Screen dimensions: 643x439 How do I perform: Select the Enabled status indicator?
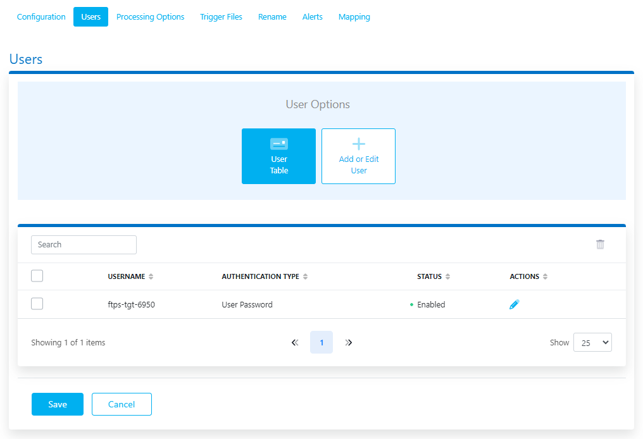429,304
